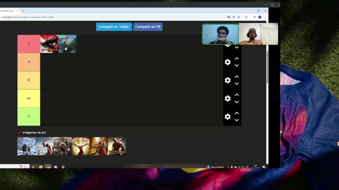This screenshot has height=190, width=339.
Task: Open File Explorer from the taskbar
Action: 41,167
